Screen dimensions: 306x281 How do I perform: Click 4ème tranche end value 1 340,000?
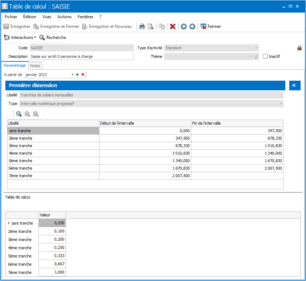[273, 153]
